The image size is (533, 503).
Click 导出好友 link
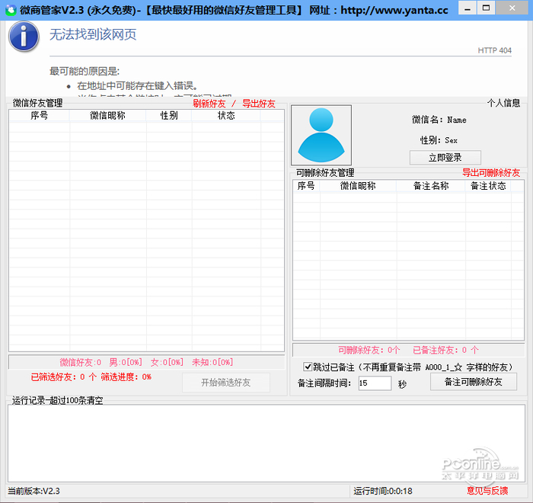259,104
